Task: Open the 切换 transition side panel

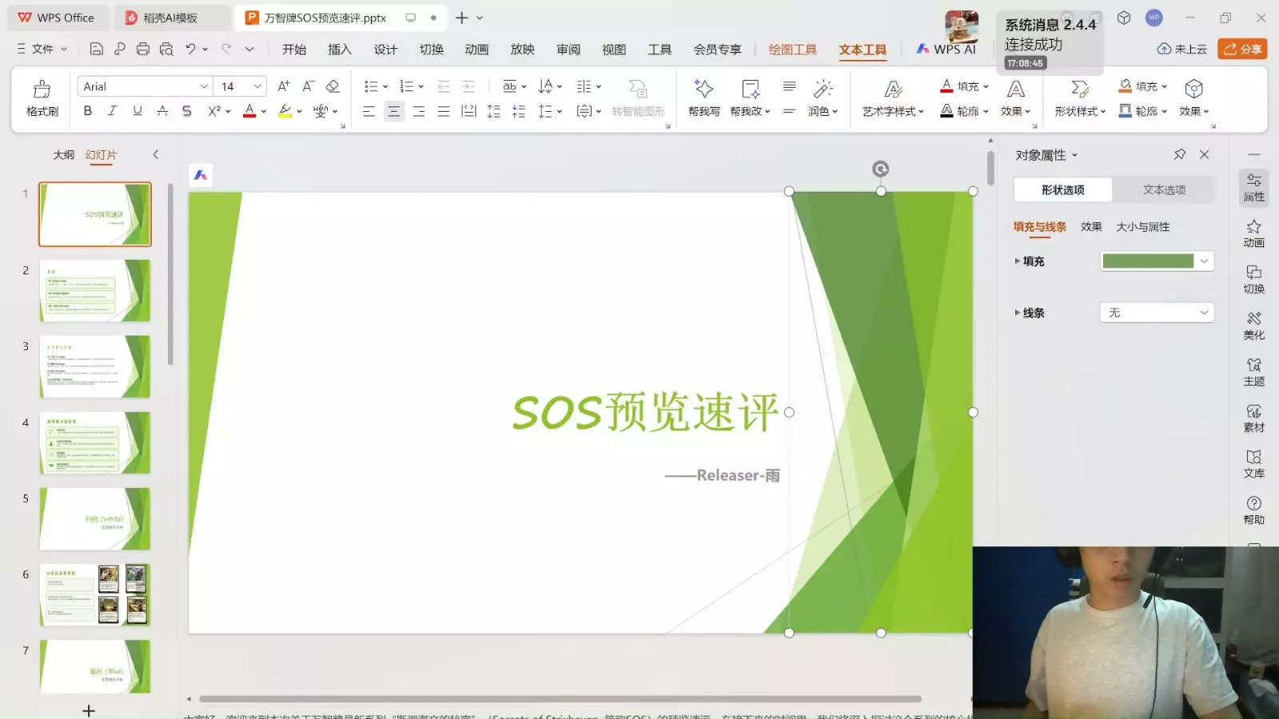Action: click(1254, 280)
